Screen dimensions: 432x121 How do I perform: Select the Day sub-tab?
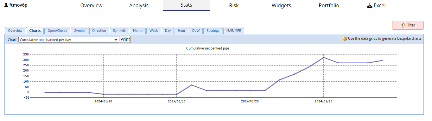coord(168,31)
